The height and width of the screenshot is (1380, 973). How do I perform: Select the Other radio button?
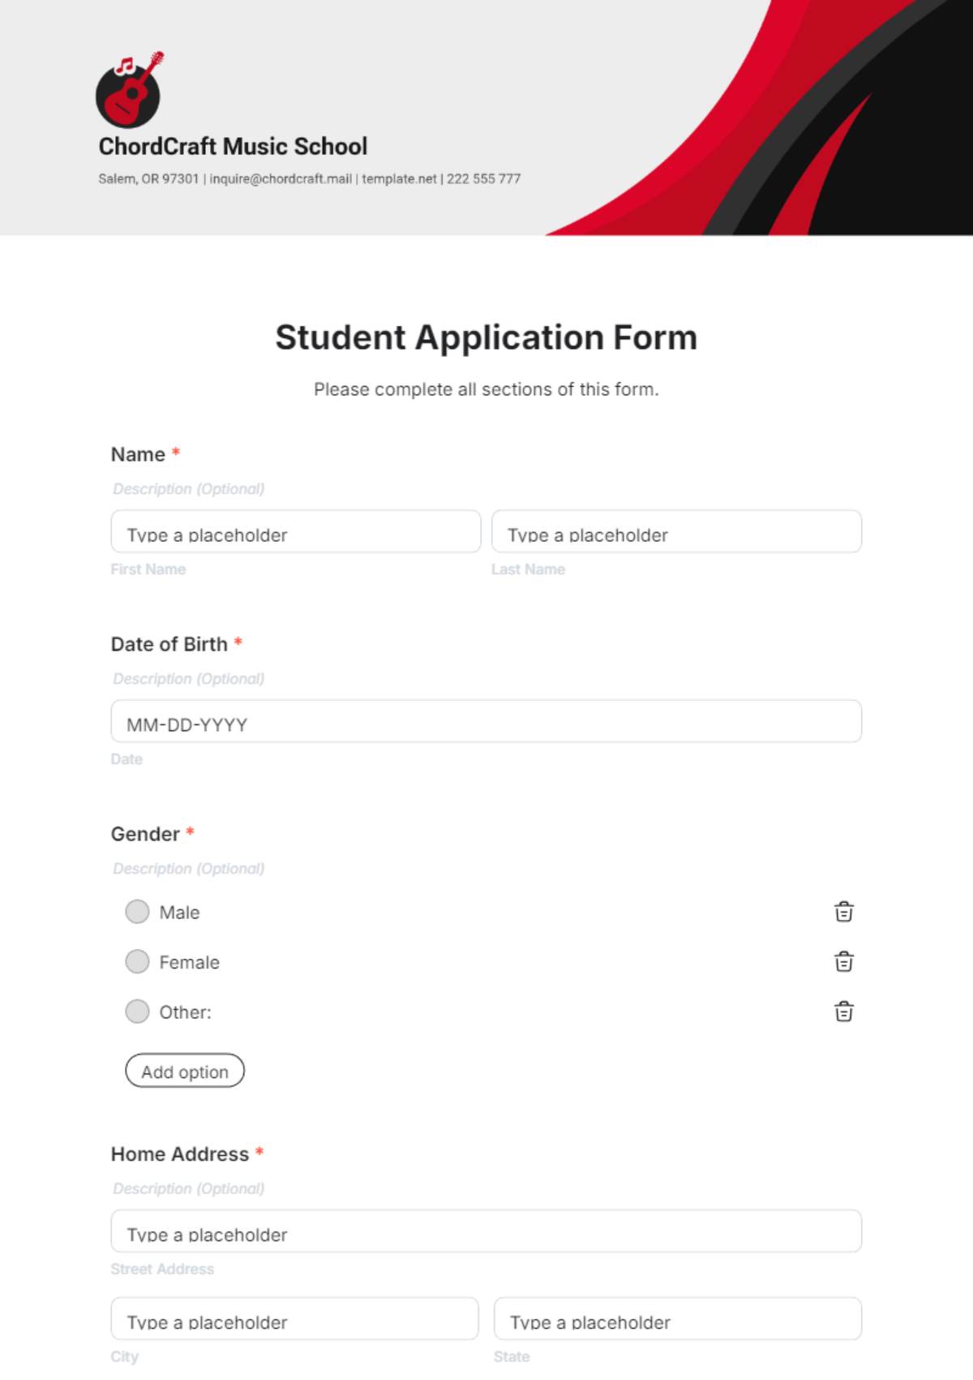point(138,1012)
